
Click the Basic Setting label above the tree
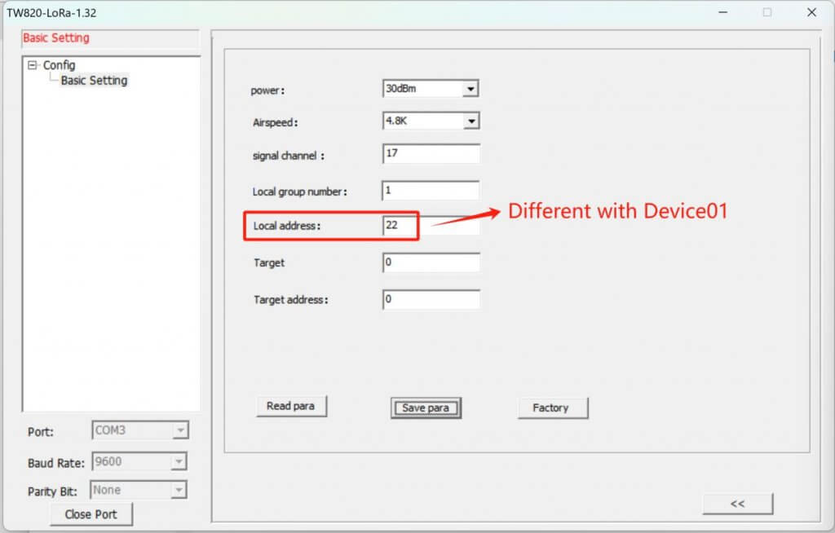tap(55, 37)
